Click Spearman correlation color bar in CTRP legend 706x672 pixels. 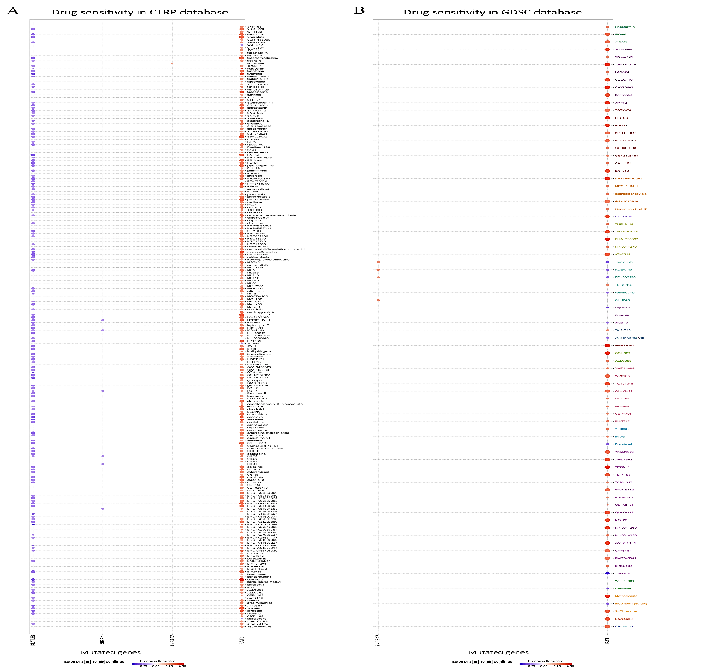point(158,664)
